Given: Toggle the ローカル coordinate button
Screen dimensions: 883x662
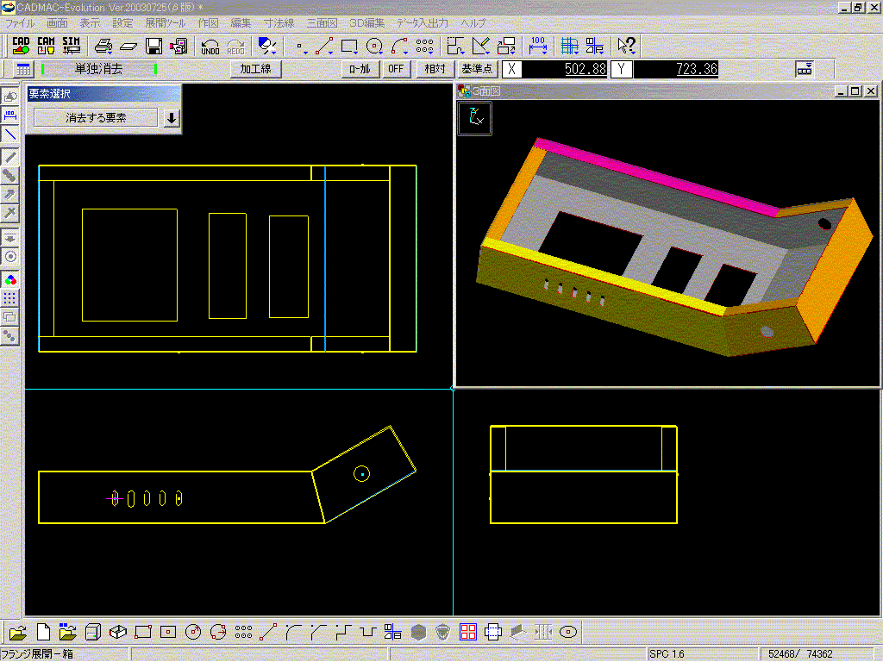Looking at the screenshot, I should pyautogui.click(x=360, y=69).
